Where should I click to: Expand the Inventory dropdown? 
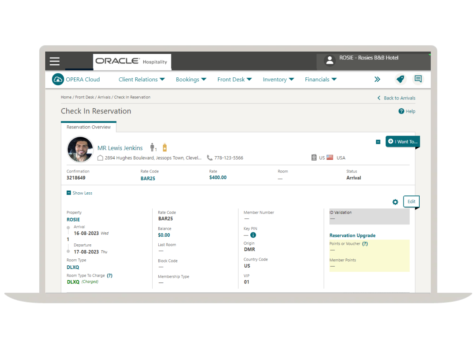(278, 79)
